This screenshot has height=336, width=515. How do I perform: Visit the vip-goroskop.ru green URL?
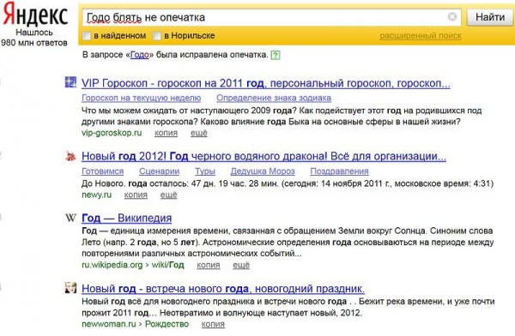coord(112,133)
